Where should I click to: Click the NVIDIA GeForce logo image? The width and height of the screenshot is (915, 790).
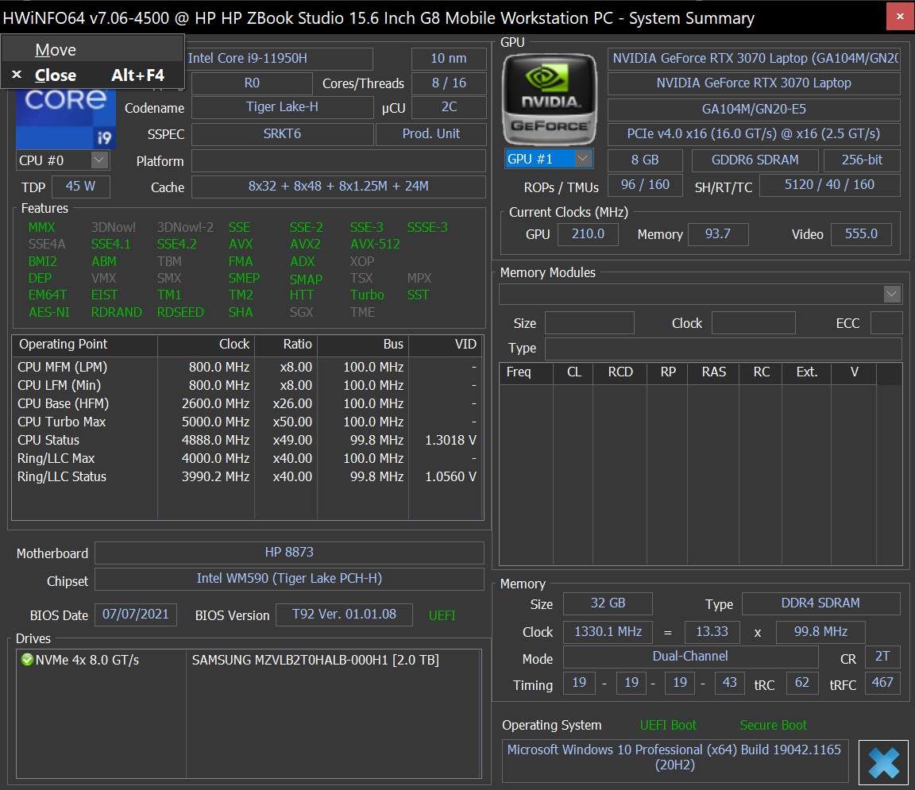click(x=549, y=98)
